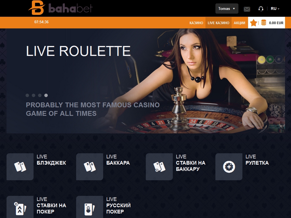Switch to the Live Казино tab
Viewport: 291px width, 218px height.
tap(219, 23)
